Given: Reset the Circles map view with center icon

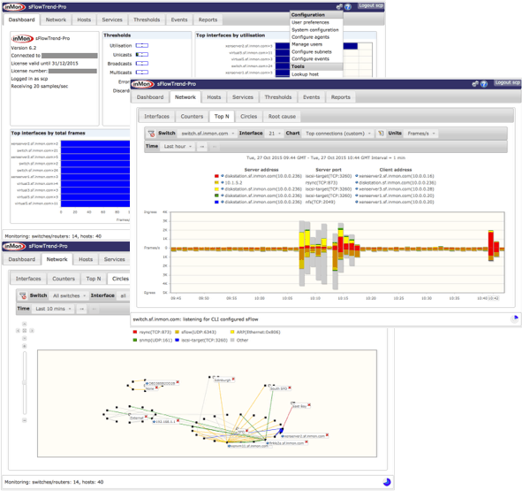Looking at the screenshot, I should [x=25, y=331].
